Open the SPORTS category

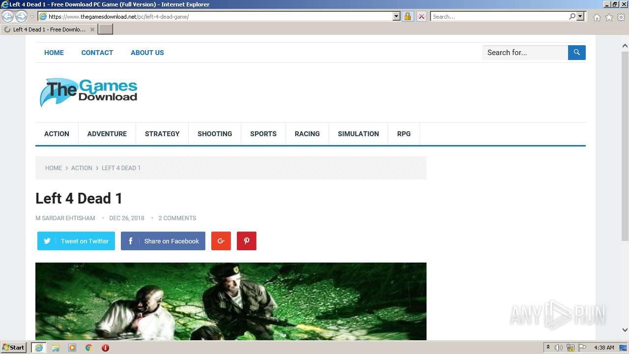tap(263, 134)
